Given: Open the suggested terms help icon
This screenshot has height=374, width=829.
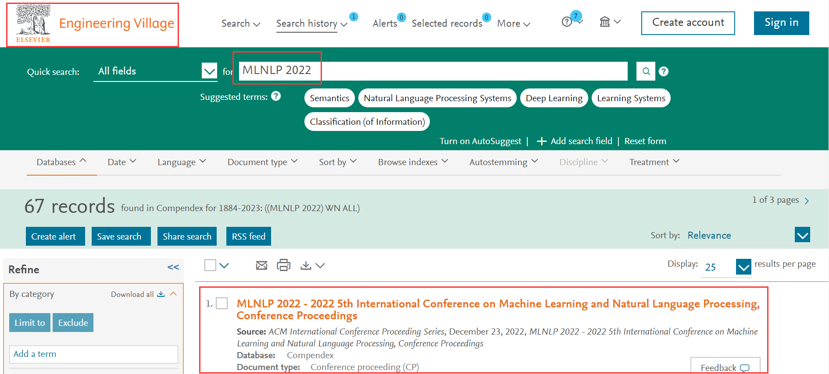Looking at the screenshot, I should 276,96.
